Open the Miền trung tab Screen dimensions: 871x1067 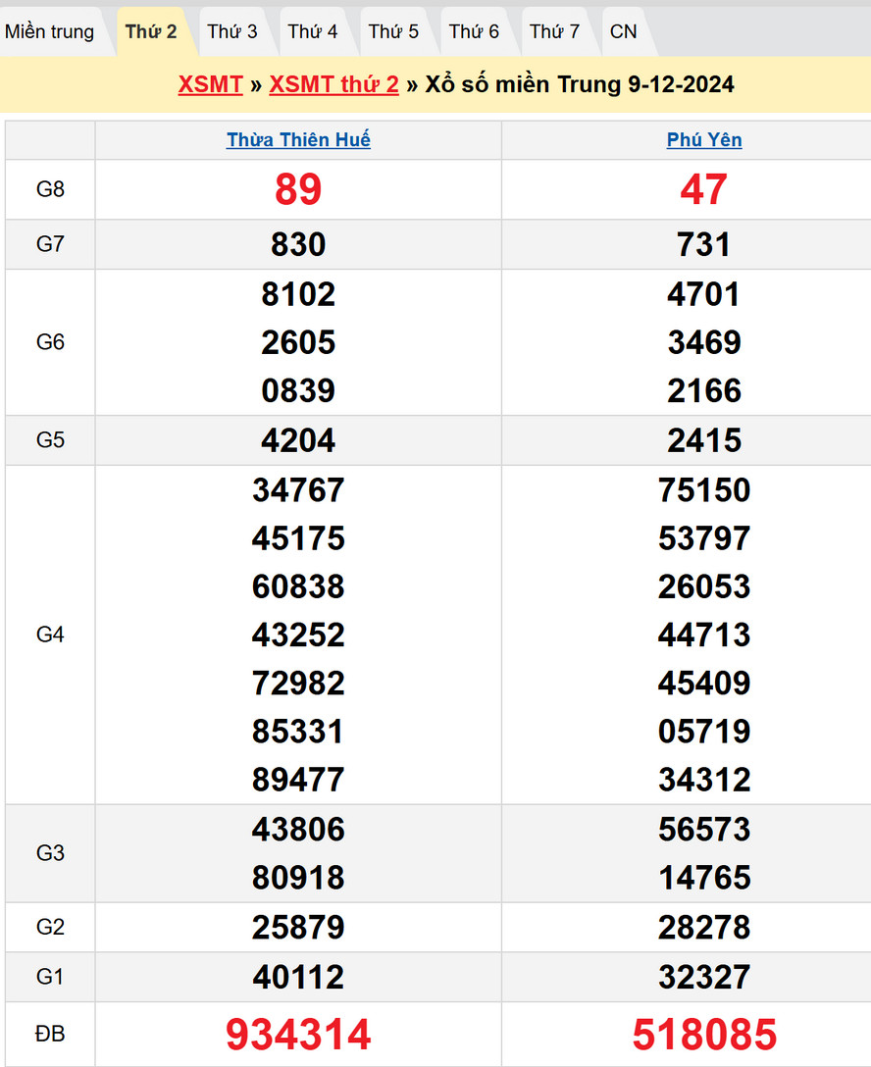[50, 31]
